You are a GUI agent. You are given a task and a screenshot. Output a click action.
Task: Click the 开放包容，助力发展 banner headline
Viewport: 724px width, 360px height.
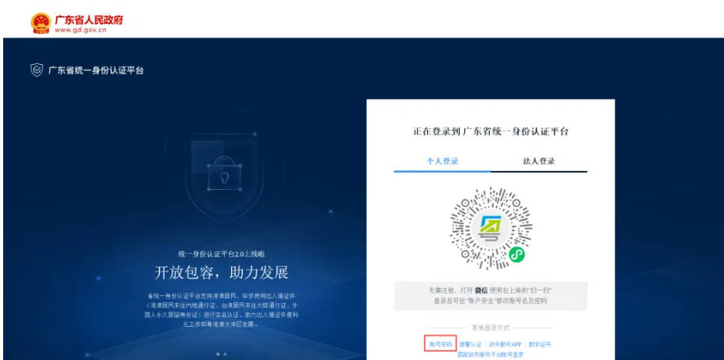(x=222, y=272)
